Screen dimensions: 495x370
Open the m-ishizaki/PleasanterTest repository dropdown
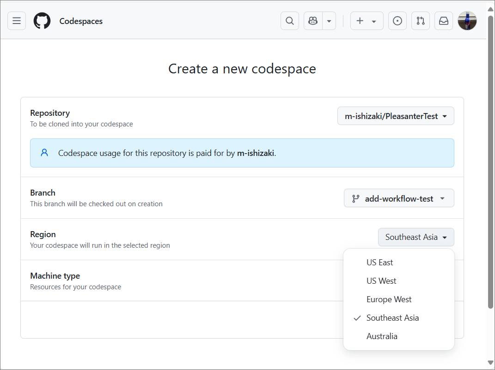[396, 116]
